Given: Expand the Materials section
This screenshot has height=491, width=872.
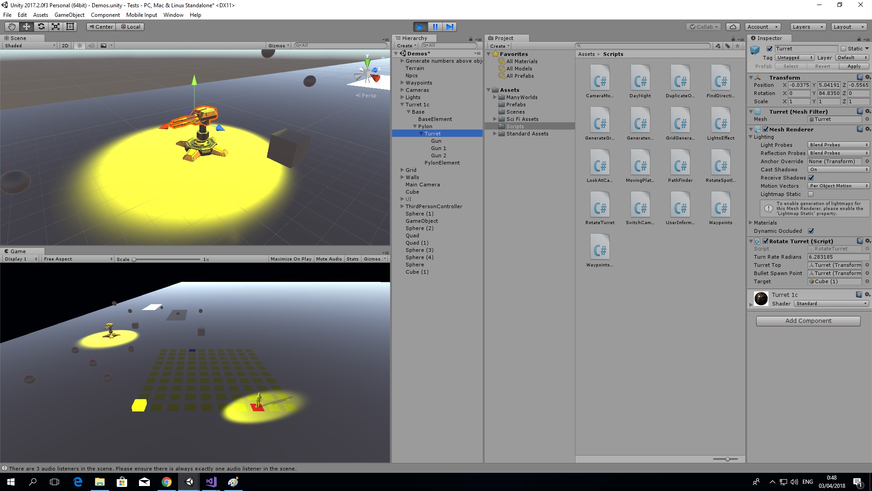Looking at the screenshot, I should click(x=751, y=223).
